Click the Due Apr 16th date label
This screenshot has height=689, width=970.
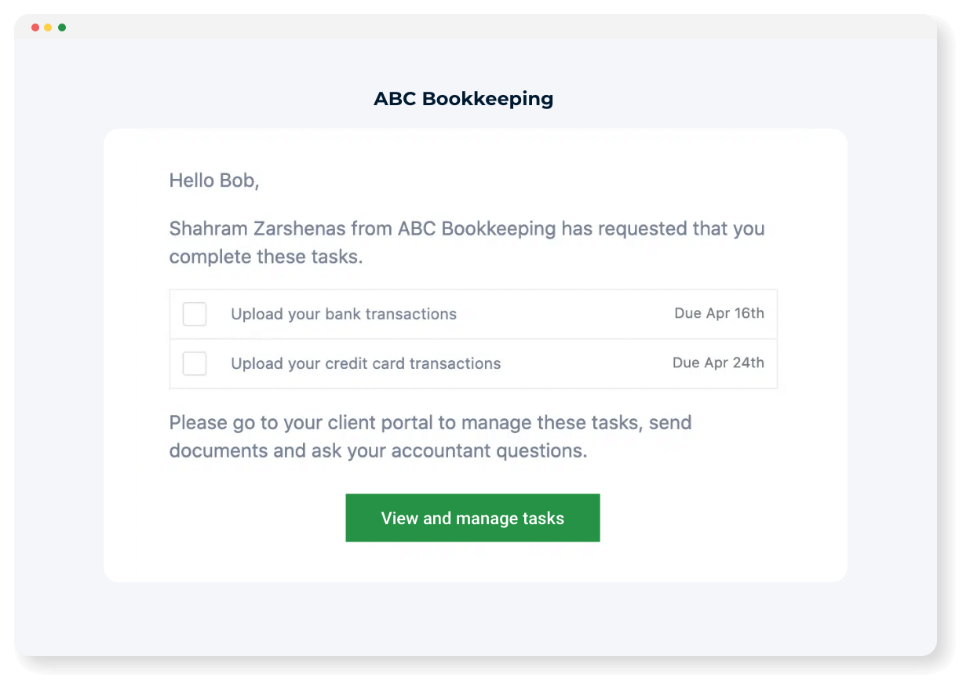coord(719,313)
